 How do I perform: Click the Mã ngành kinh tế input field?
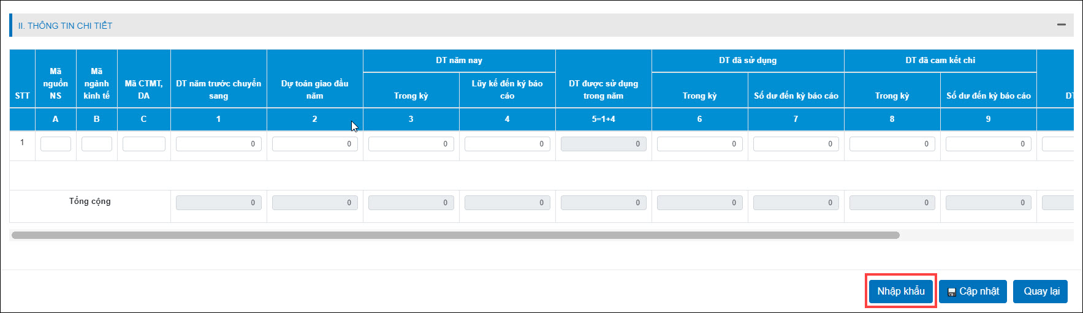pos(97,144)
